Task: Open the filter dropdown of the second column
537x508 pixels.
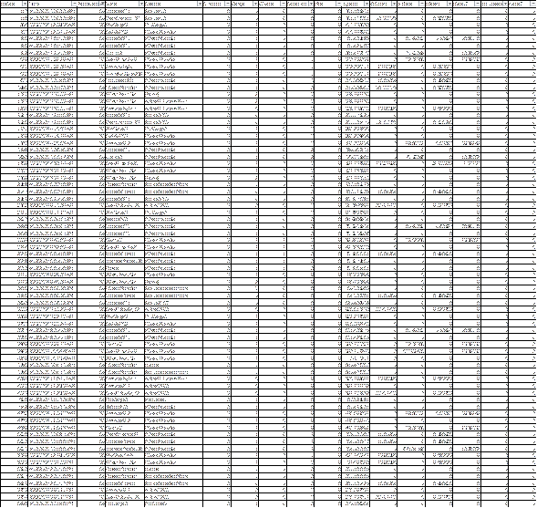Action: pos(75,4)
